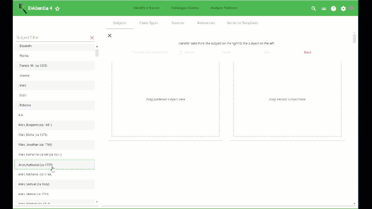The height and width of the screenshot is (209, 372).
Task: Click the second subject drop area
Action: (x=287, y=99)
